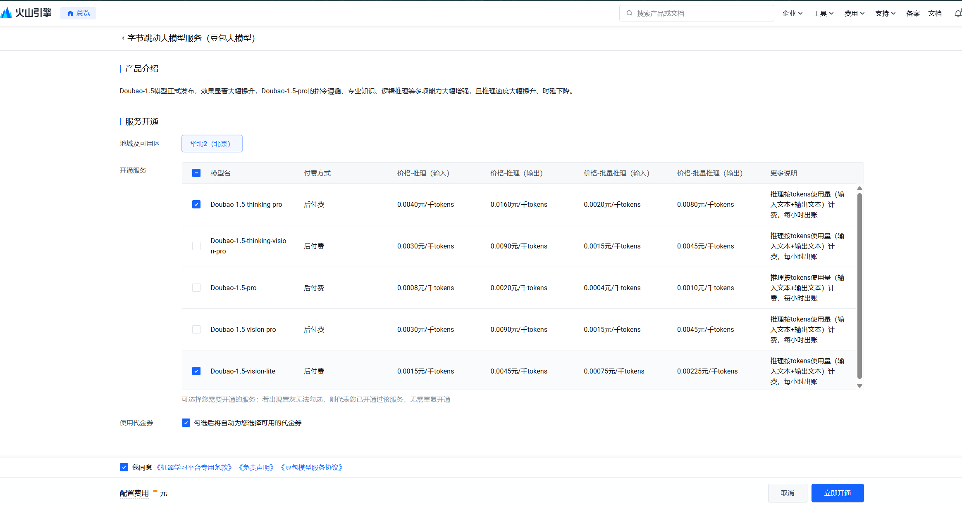Open the 备案 menu item
The width and height of the screenshot is (962, 506).
tap(913, 13)
